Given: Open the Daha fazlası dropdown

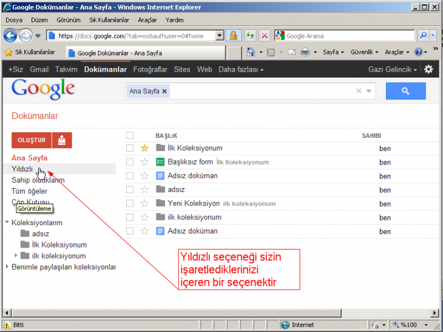Looking at the screenshot, I should coord(241,69).
